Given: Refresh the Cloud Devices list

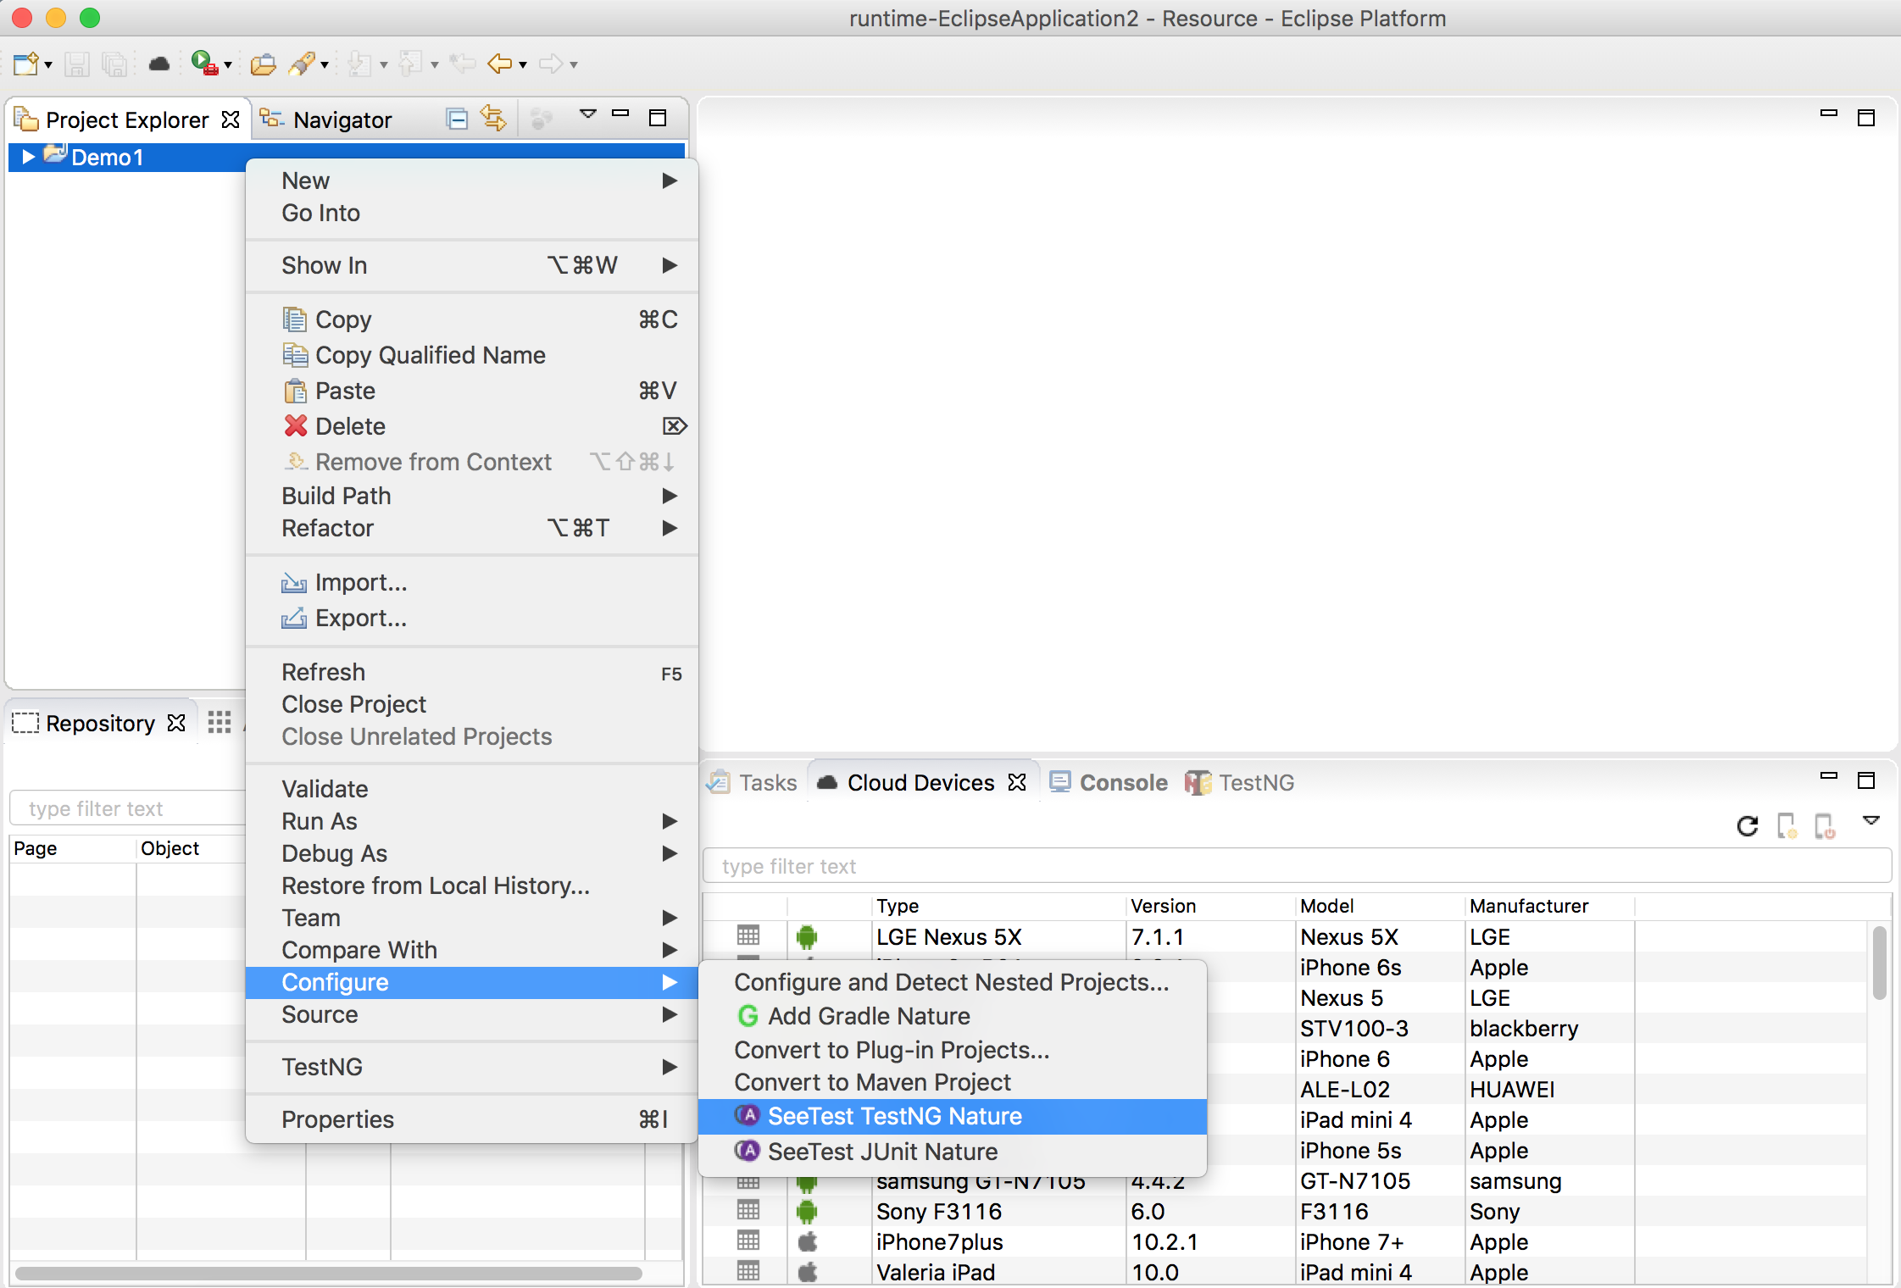Looking at the screenshot, I should [x=1747, y=826].
